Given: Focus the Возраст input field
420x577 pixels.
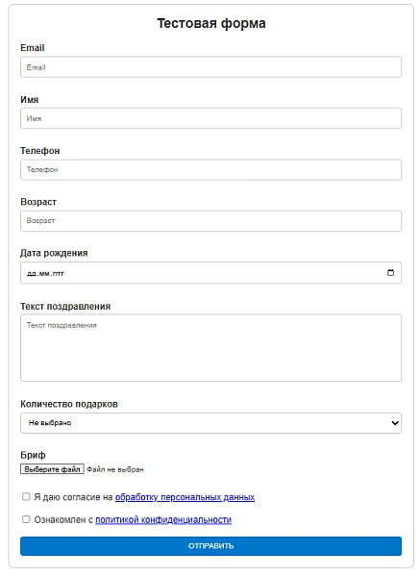Looking at the screenshot, I should tap(210, 221).
